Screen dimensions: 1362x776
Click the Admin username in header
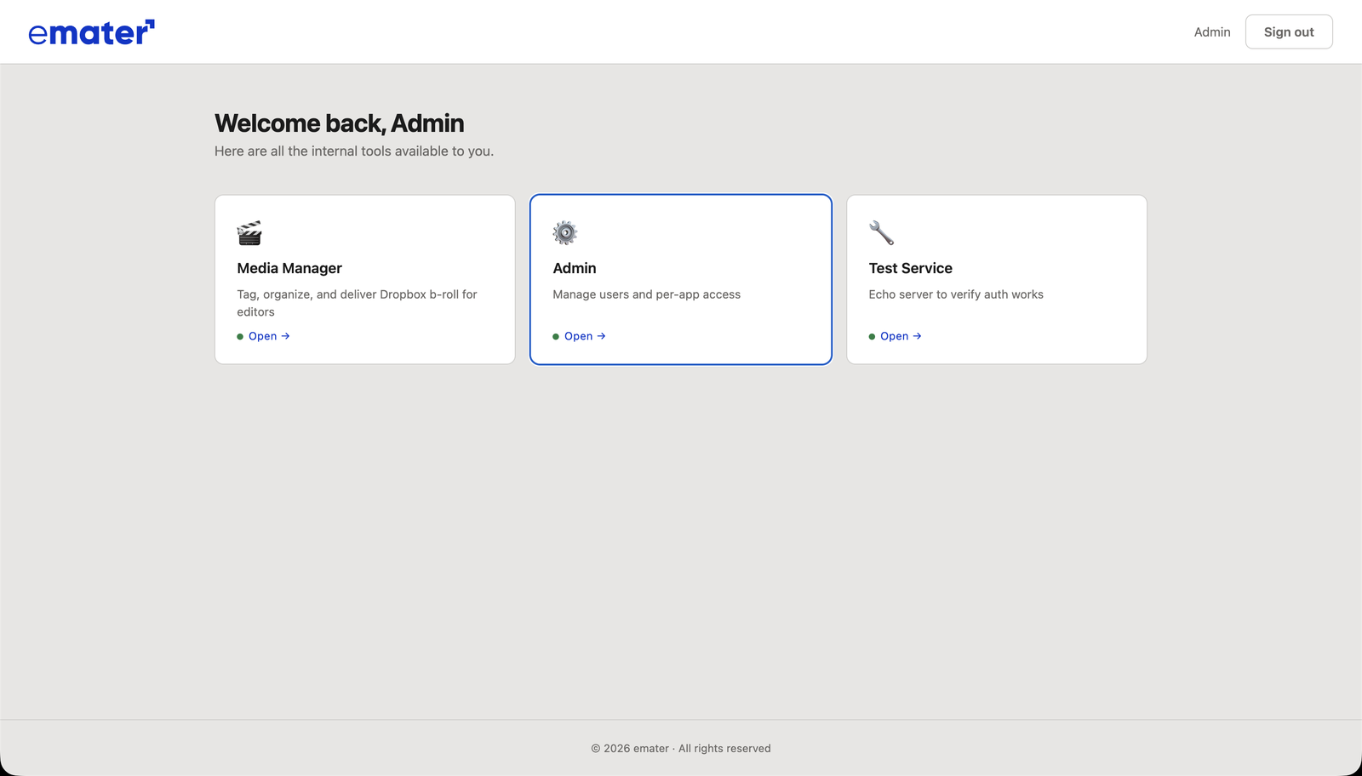click(x=1212, y=31)
